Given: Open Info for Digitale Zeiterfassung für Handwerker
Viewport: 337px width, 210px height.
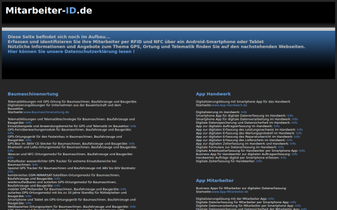Looking at the screenshot, I should click(x=259, y=161).
